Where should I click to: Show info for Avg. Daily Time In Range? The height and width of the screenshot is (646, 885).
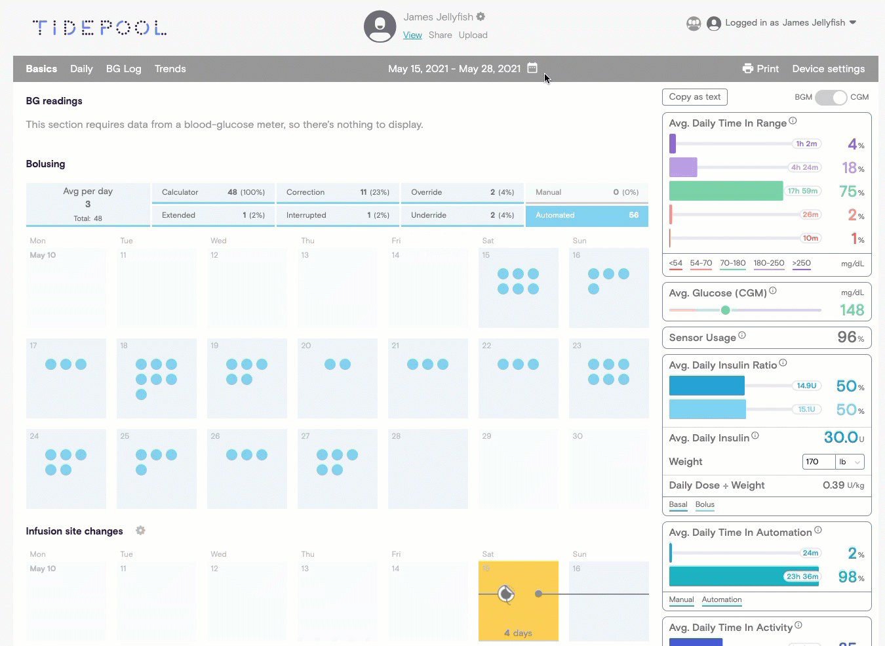(x=793, y=121)
